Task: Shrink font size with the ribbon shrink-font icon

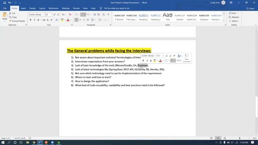Action: click(x=58, y=14)
